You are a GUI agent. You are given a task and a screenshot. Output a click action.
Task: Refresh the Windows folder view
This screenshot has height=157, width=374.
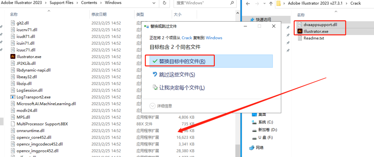tap(165, 3)
